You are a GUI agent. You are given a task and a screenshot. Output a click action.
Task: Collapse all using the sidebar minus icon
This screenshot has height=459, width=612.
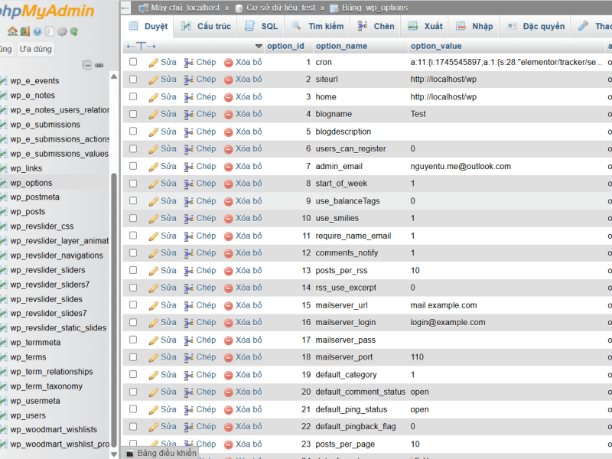pos(87,65)
